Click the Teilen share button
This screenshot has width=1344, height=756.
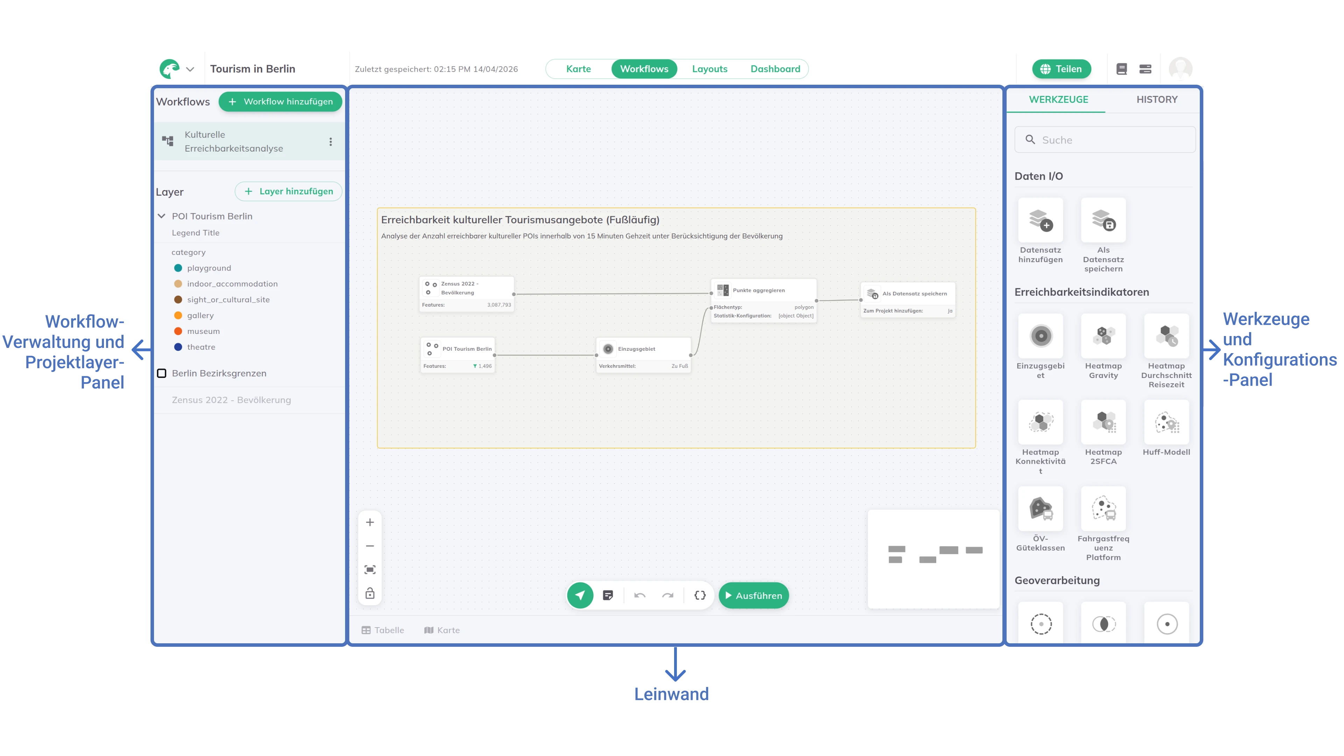[1061, 69]
